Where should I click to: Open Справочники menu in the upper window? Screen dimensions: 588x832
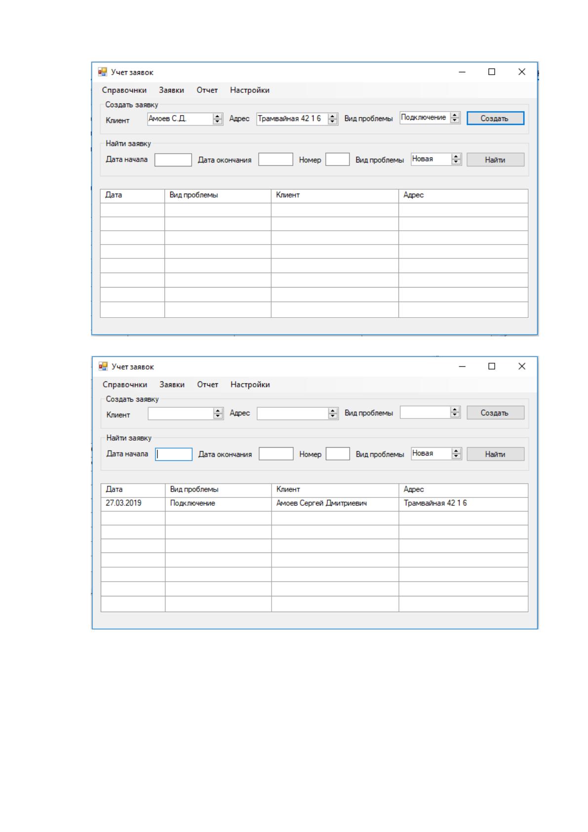pos(124,90)
